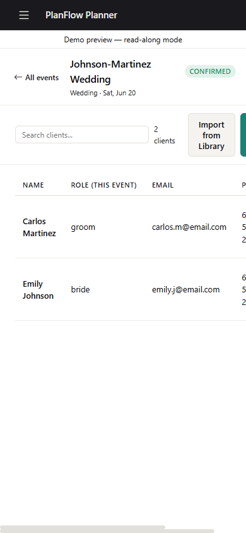Open the hamburger navigation menu
The height and width of the screenshot is (533, 246).
24,15
